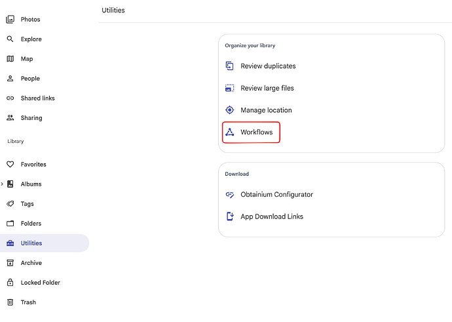Open the Folders view
Image resolution: width=452 pixels, height=322 pixels.
pyautogui.click(x=31, y=224)
